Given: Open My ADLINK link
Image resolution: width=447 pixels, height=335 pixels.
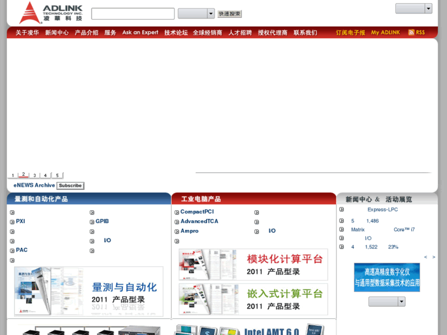Looking at the screenshot, I should click(386, 33).
